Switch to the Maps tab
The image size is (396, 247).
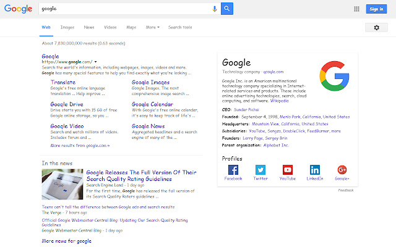coord(131,27)
